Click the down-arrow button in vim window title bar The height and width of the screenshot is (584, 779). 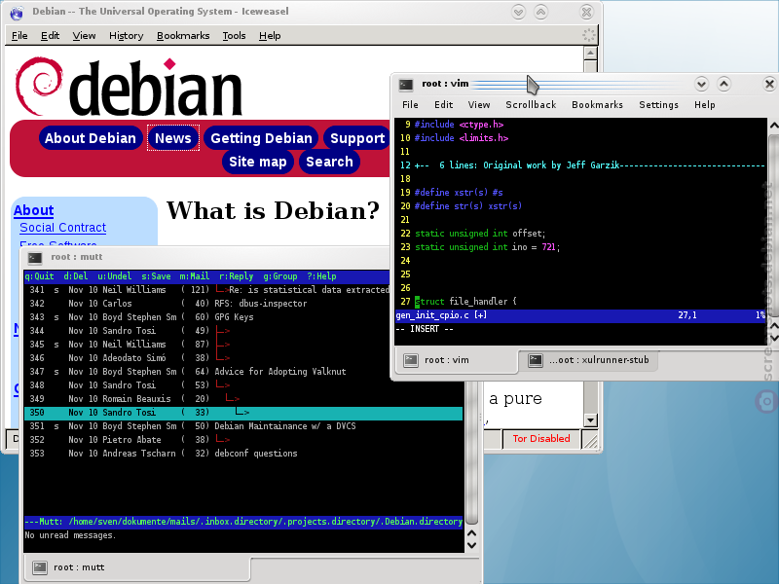(701, 84)
